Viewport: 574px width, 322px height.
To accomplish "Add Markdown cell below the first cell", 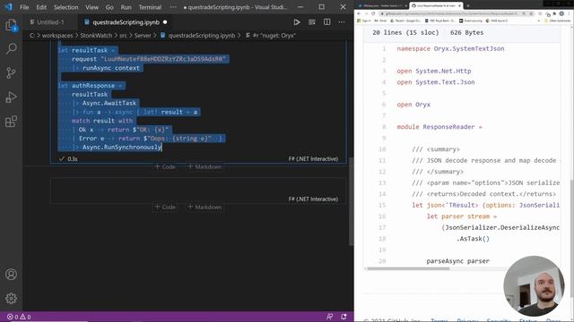I will click(x=204, y=167).
